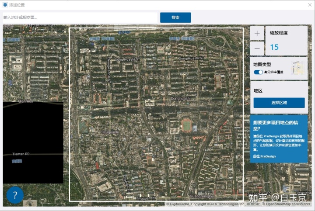Click the zoom in plus button
The image size is (315, 211).
click(257, 33)
